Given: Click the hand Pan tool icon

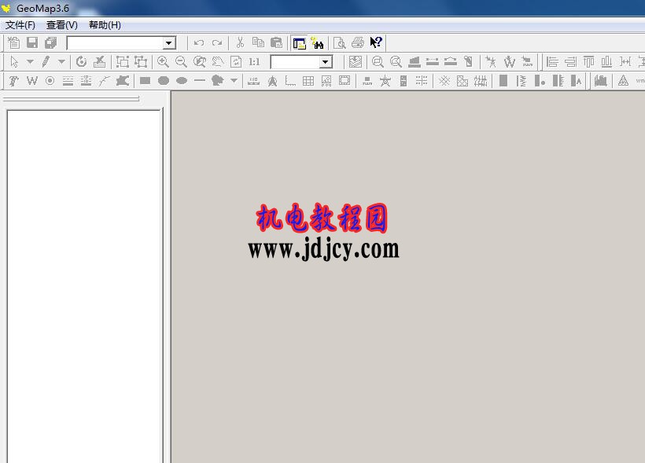Looking at the screenshot, I should tap(218, 61).
